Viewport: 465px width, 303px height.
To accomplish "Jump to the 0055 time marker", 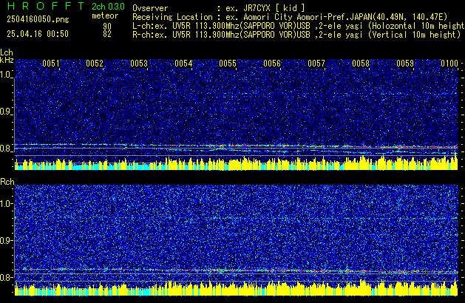I will 228,64.
